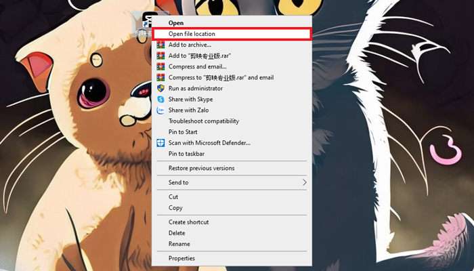The height and width of the screenshot is (271, 474).
Task: Choose Compress and email...
Action: (232, 66)
